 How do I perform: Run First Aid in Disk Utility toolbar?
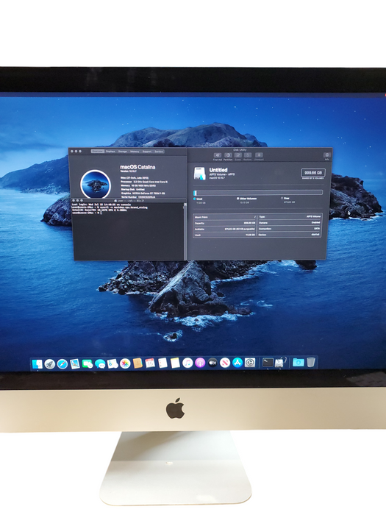pyautogui.click(x=218, y=156)
